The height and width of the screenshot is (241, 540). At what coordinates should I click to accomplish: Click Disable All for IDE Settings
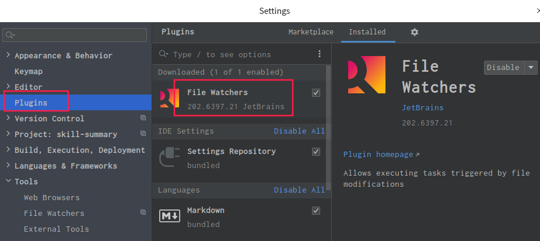coord(299,131)
